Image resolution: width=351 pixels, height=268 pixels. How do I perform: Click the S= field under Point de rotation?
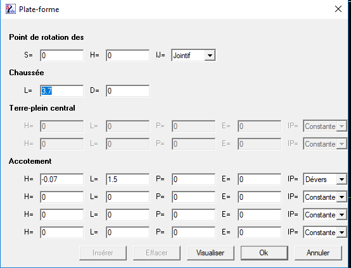(62, 55)
